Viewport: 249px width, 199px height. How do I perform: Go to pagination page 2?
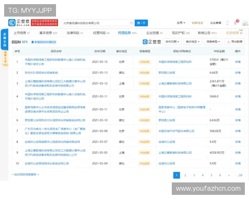tap(185, 175)
